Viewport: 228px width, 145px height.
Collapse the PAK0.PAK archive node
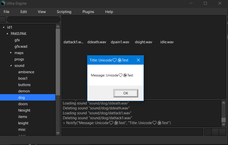point(7,34)
